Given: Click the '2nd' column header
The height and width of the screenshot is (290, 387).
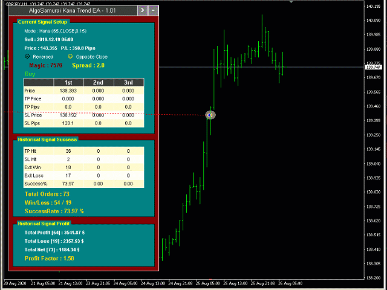Looking at the screenshot, I should tap(98, 82).
